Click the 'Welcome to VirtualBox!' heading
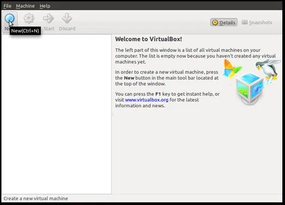 (x=148, y=39)
